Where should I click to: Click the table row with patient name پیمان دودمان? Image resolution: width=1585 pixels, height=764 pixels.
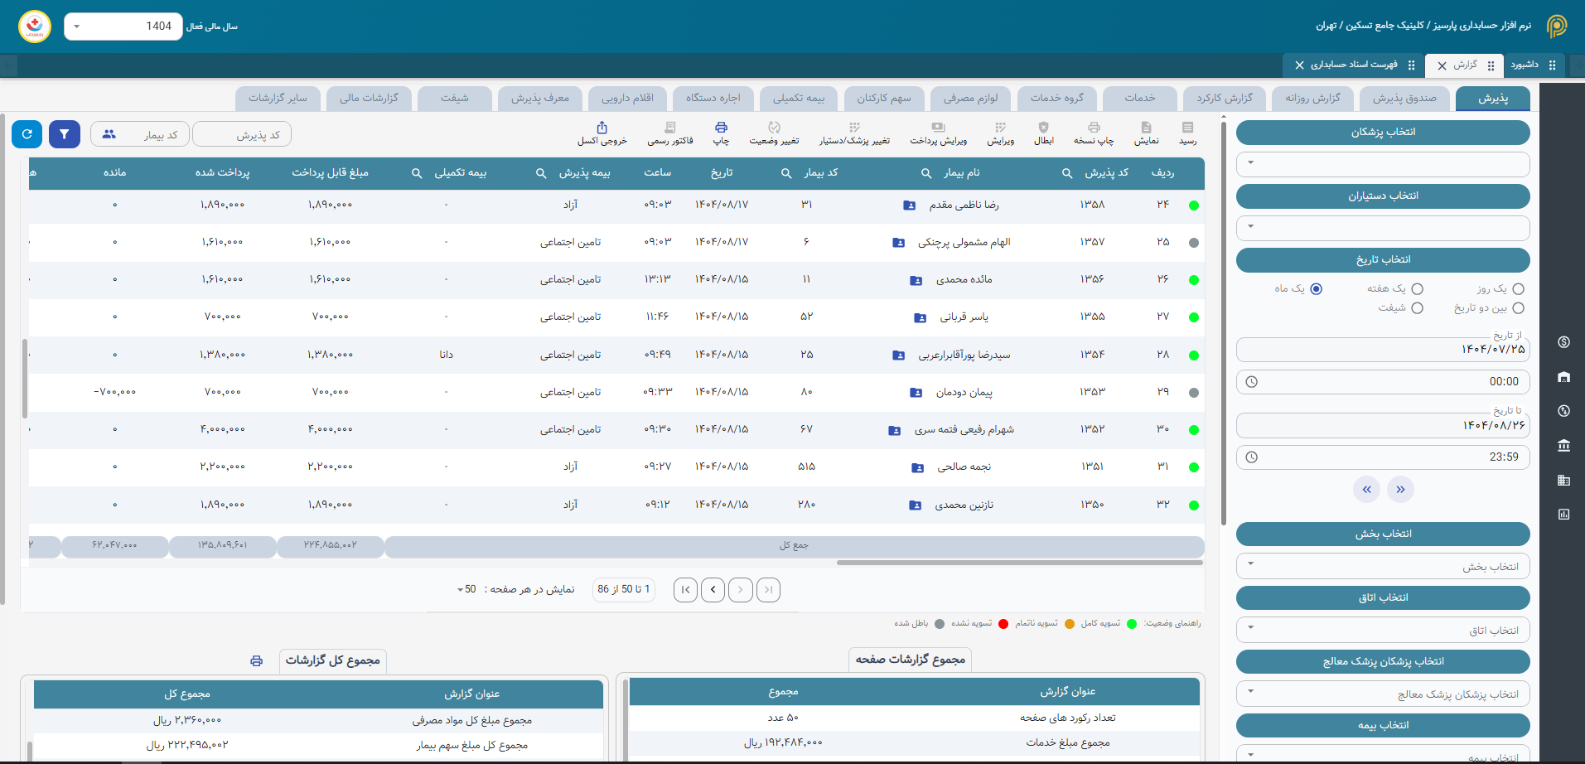tap(616, 393)
